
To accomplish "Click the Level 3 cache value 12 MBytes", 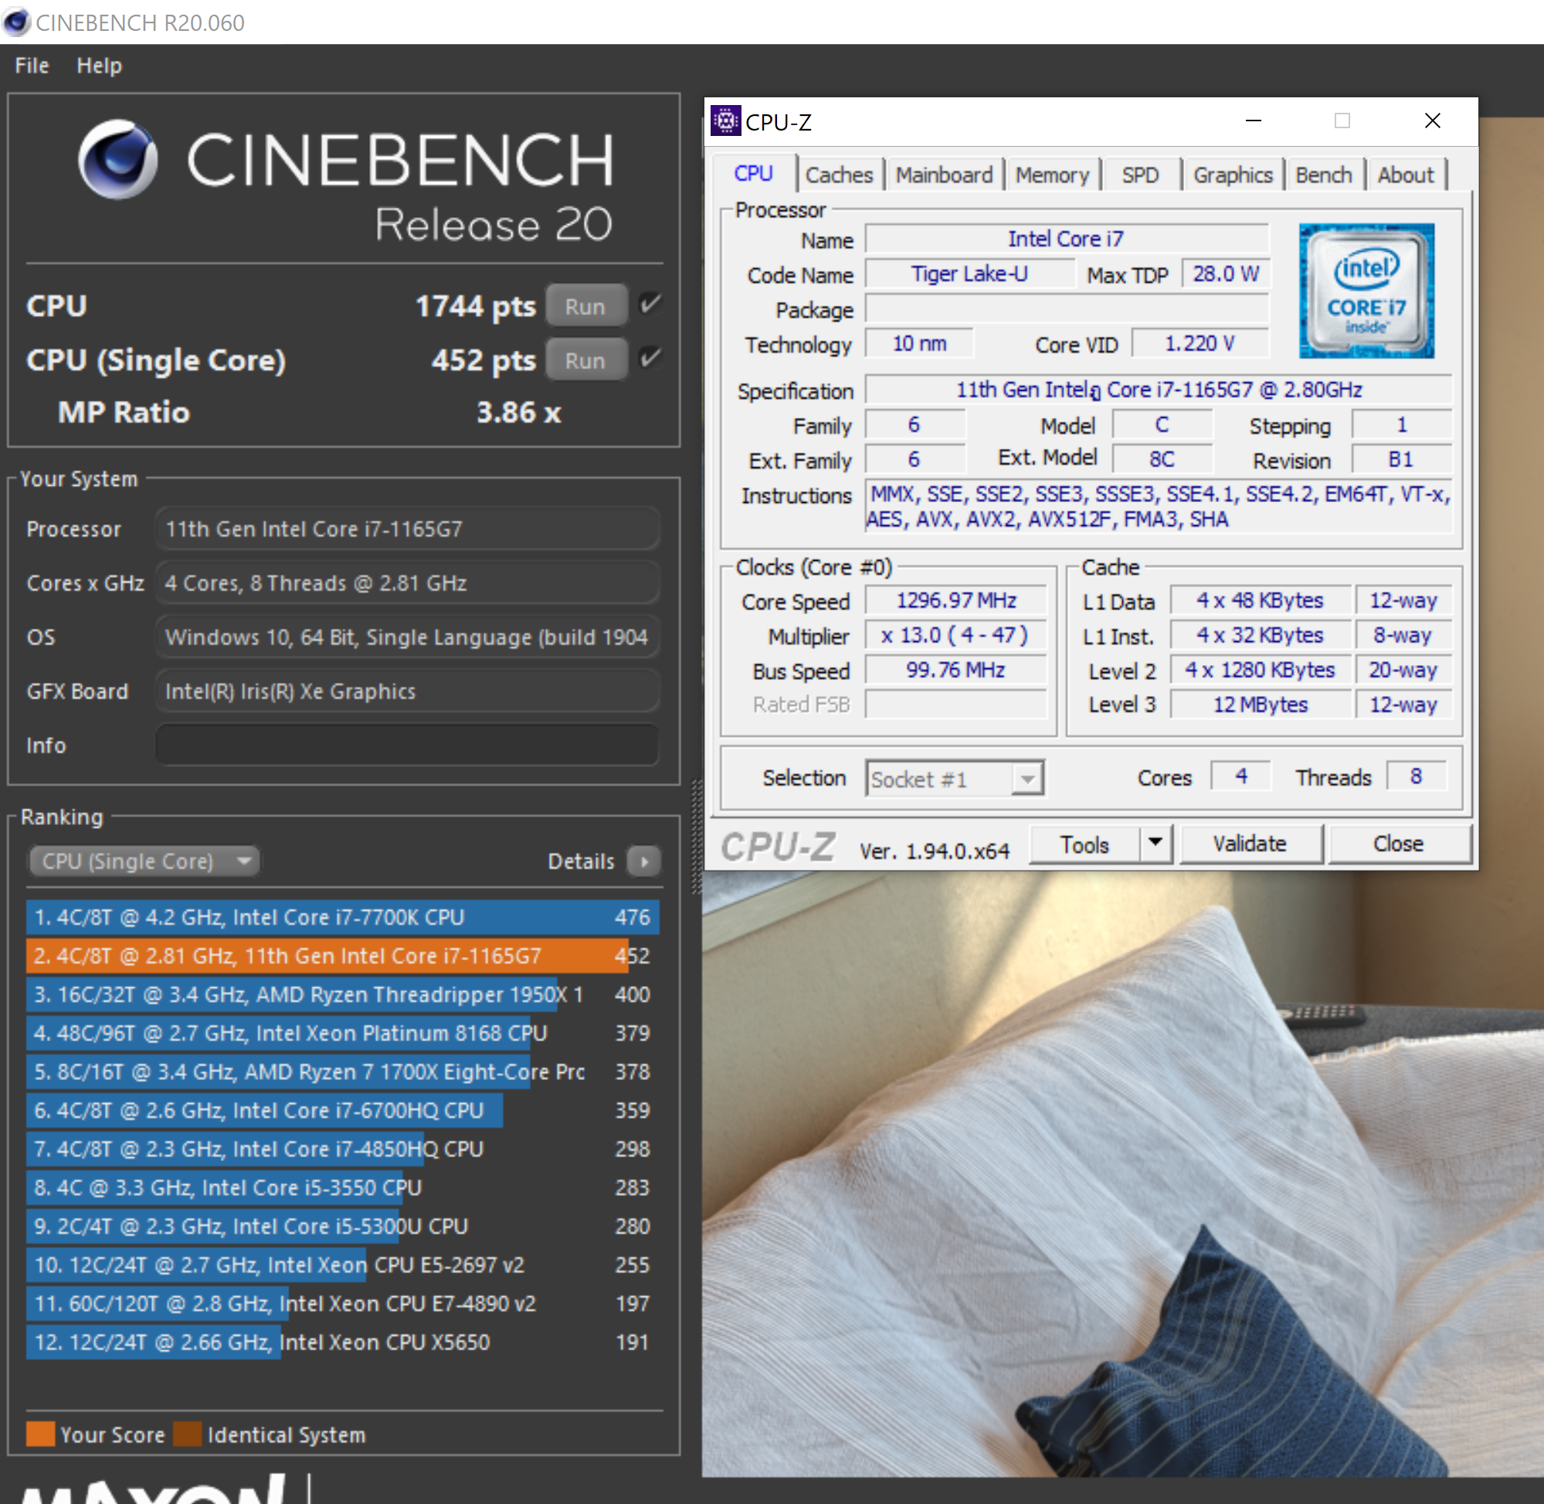I will coord(1261,704).
